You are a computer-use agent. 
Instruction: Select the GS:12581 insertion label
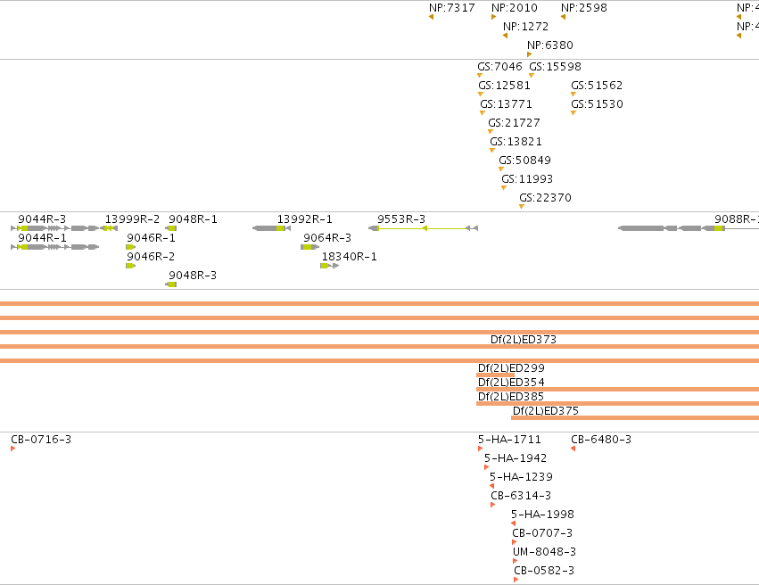tap(504, 86)
